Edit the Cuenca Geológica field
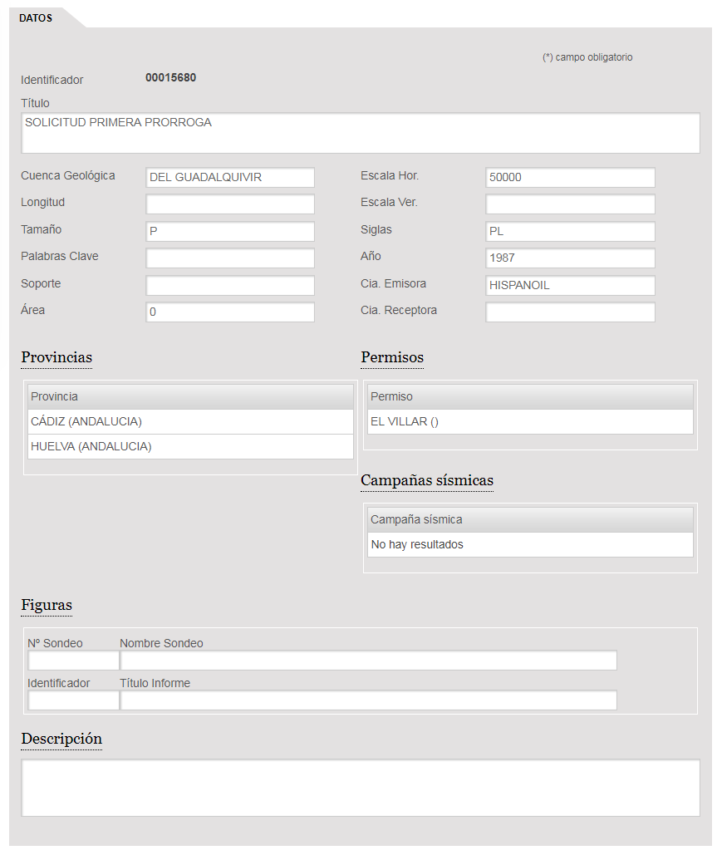This screenshot has width=722, height=855. coord(230,177)
